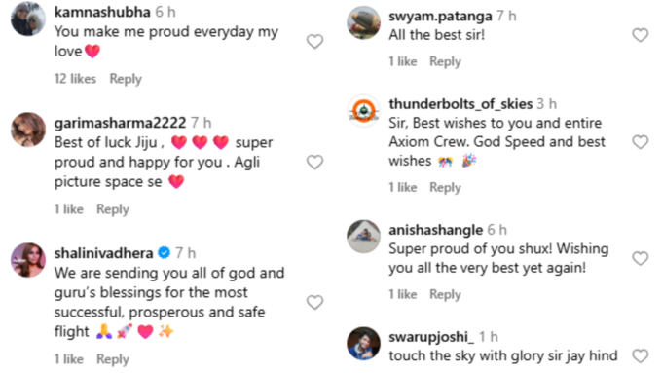The image size is (662, 373).
Task: Reply to garimasharma2222's comment
Action: (x=113, y=209)
